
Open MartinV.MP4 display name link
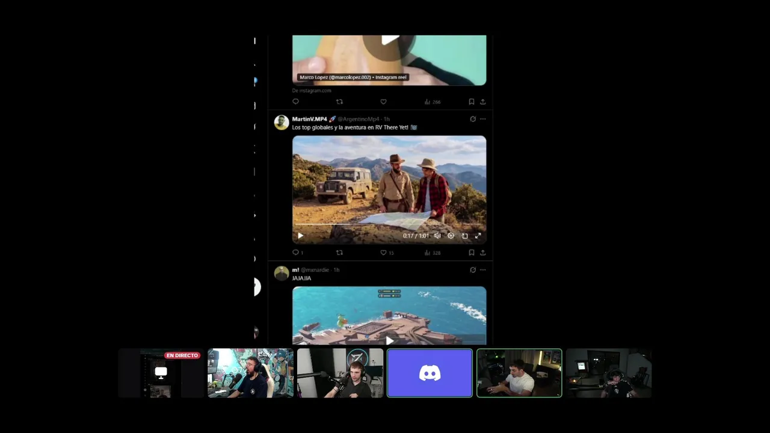pos(310,119)
